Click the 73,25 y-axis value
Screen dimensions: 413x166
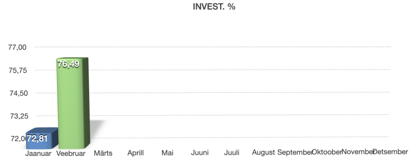tap(17, 116)
